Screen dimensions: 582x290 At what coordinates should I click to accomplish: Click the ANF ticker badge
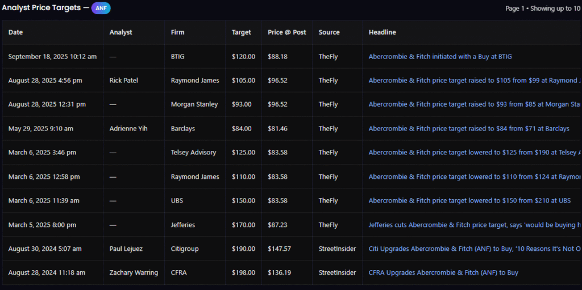(101, 8)
